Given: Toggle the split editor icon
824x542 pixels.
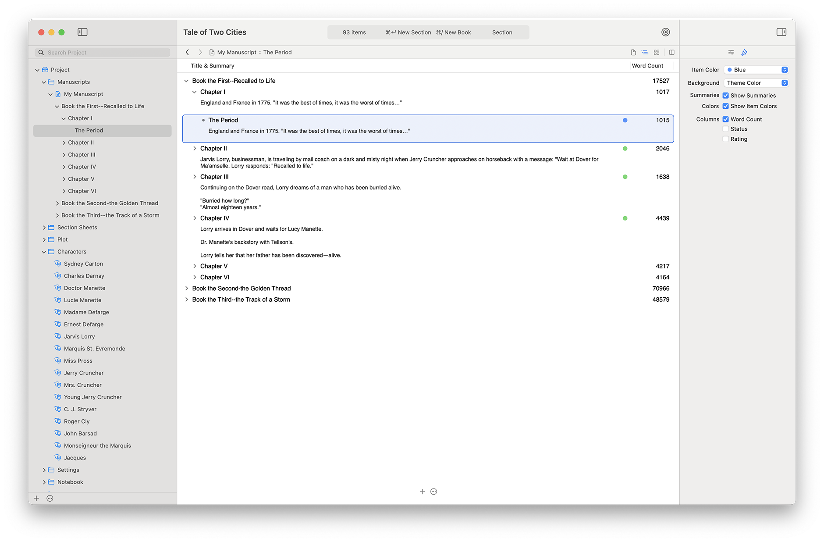Looking at the screenshot, I should (671, 52).
